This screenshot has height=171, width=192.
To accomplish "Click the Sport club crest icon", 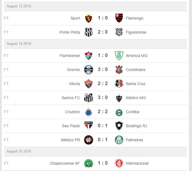I will [x=88, y=18].
